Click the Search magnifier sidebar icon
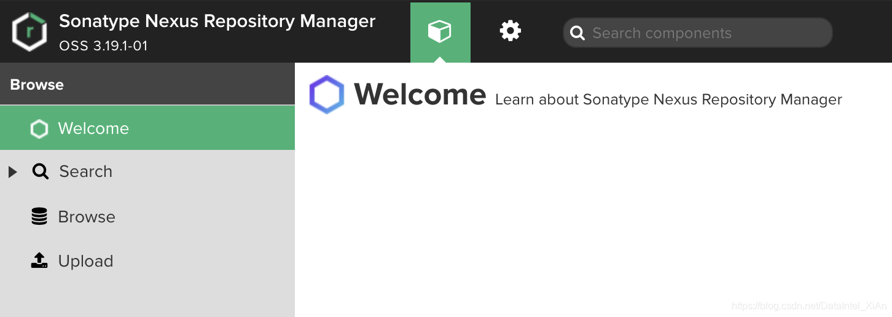 pyautogui.click(x=40, y=171)
